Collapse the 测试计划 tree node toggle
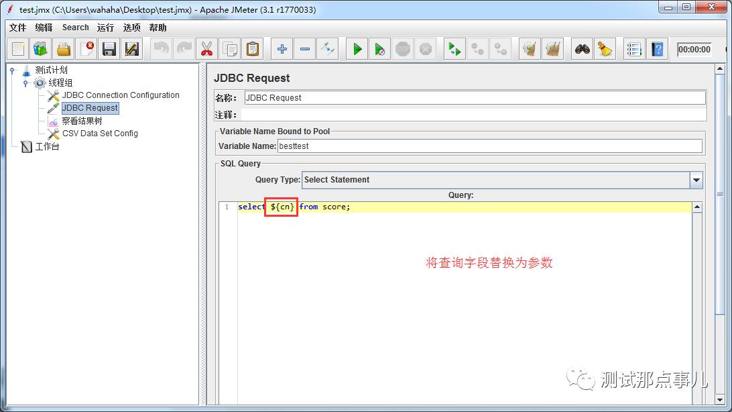732x412 pixels. point(13,70)
